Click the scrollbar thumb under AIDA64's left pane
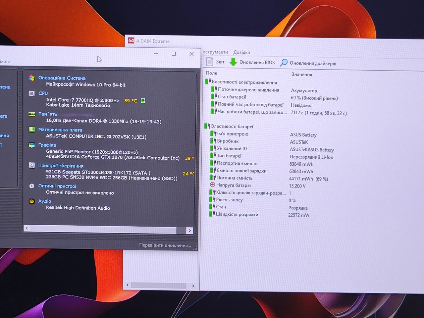 tap(159, 285)
